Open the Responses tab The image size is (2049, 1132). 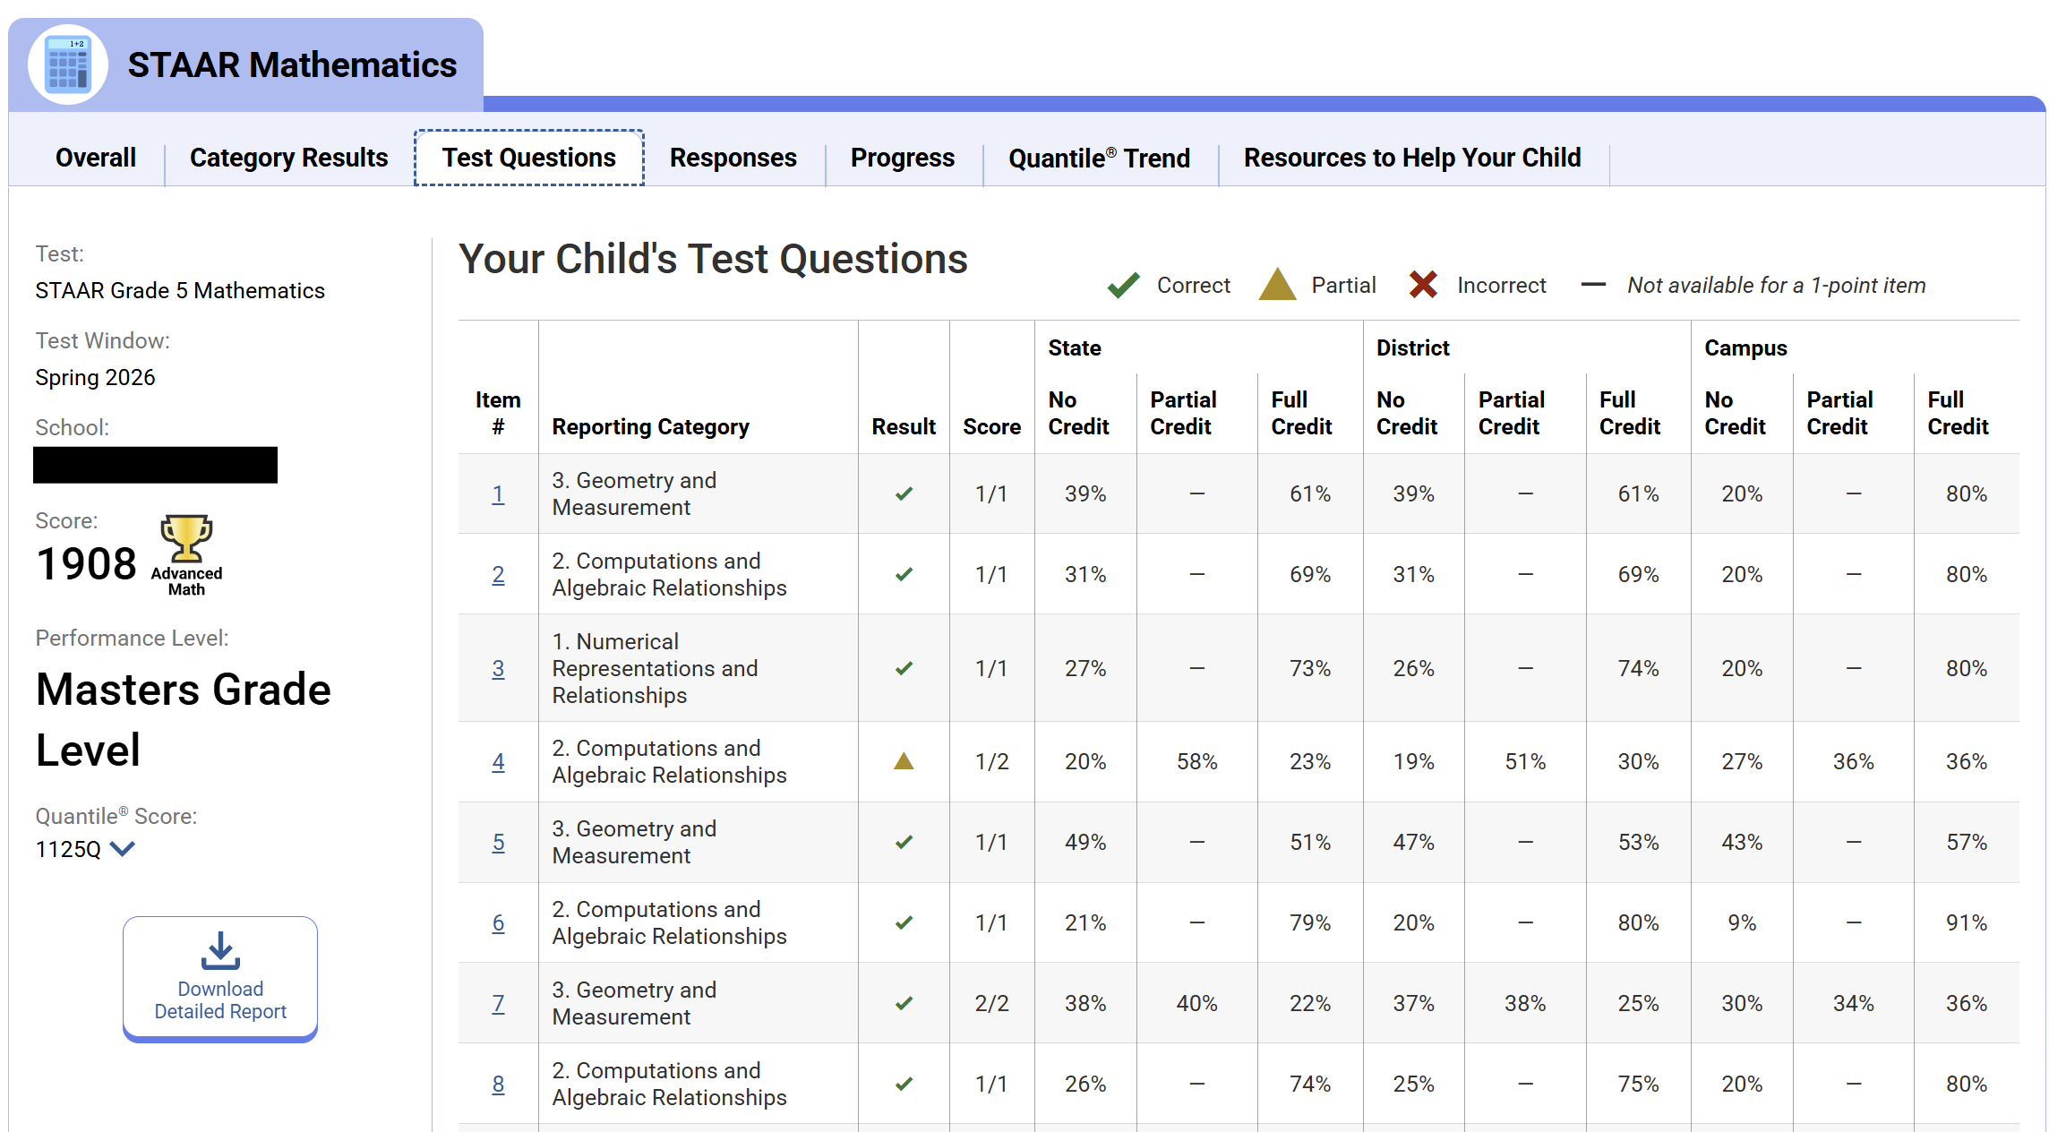tap(733, 158)
